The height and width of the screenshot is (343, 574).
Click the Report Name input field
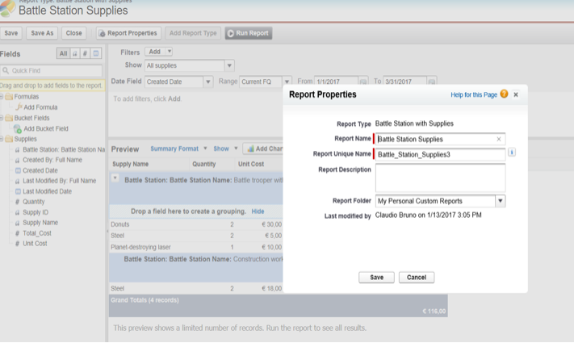[x=440, y=139]
